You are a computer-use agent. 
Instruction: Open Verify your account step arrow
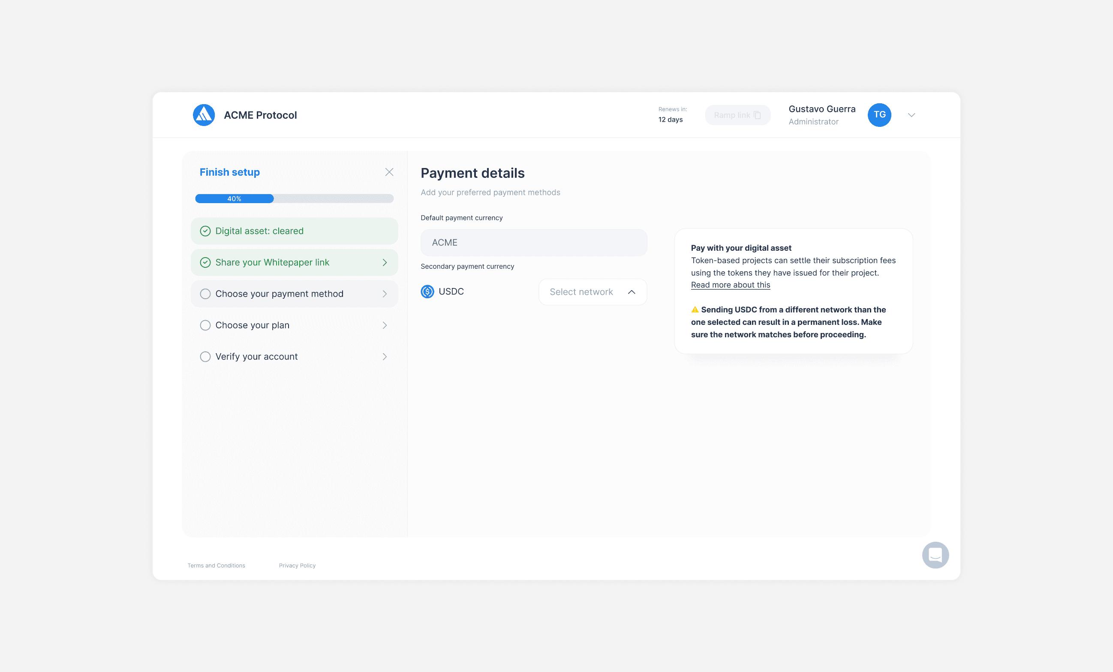pyautogui.click(x=385, y=357)
